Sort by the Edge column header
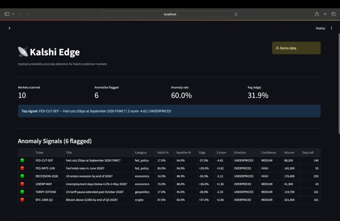340x221 pixels. click(x=206, y=153)
